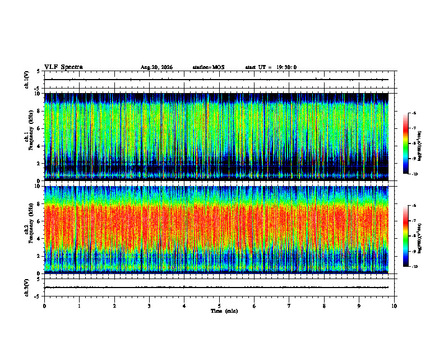Select the Aug.20, 2026 date label
The height and width of the screenshot is (343, 444).
156,67
